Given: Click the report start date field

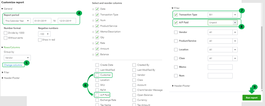Looking at the screenshot, I should pos(42,21).
